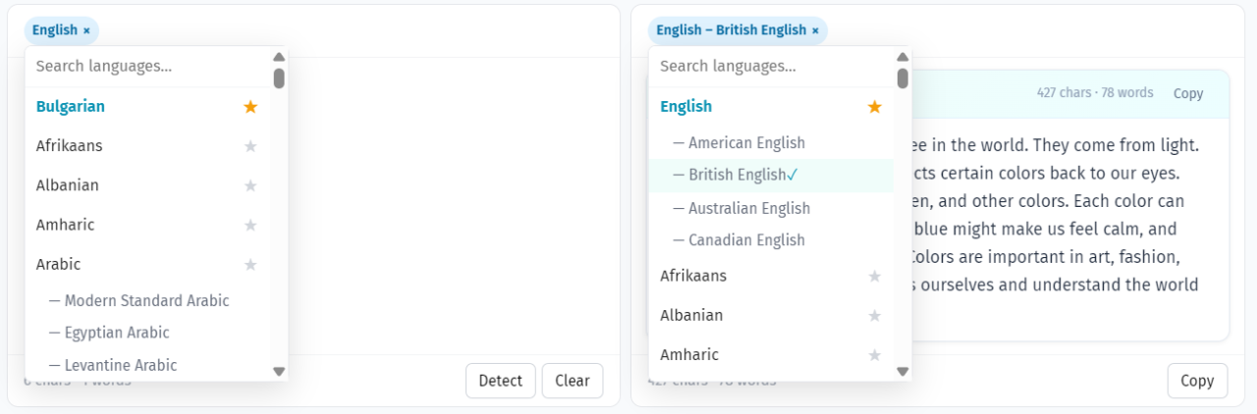Focus the source Search languages field
1257x414 pixels.
tap(147, 67)
